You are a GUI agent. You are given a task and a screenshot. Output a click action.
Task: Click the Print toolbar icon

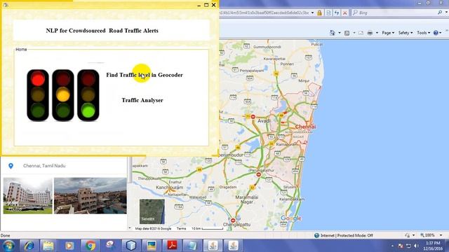[x=370, y=33]
